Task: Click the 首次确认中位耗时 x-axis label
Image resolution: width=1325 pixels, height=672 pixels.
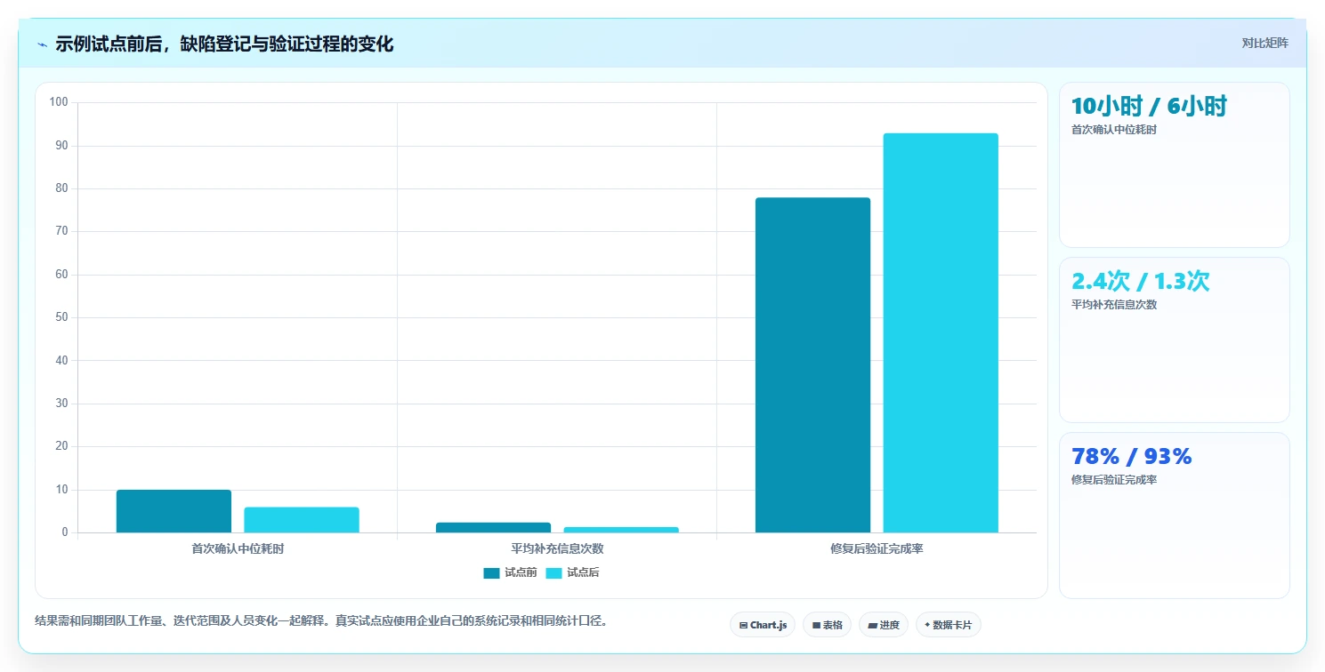Action: [238, 548]
